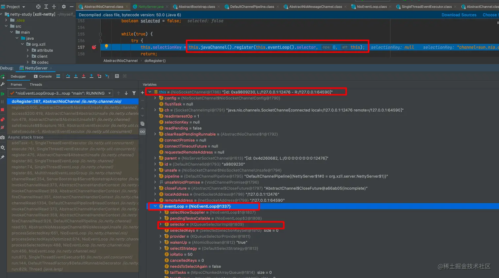
Task: Expand the .idea folder
Action: click(x=6, y=20)
